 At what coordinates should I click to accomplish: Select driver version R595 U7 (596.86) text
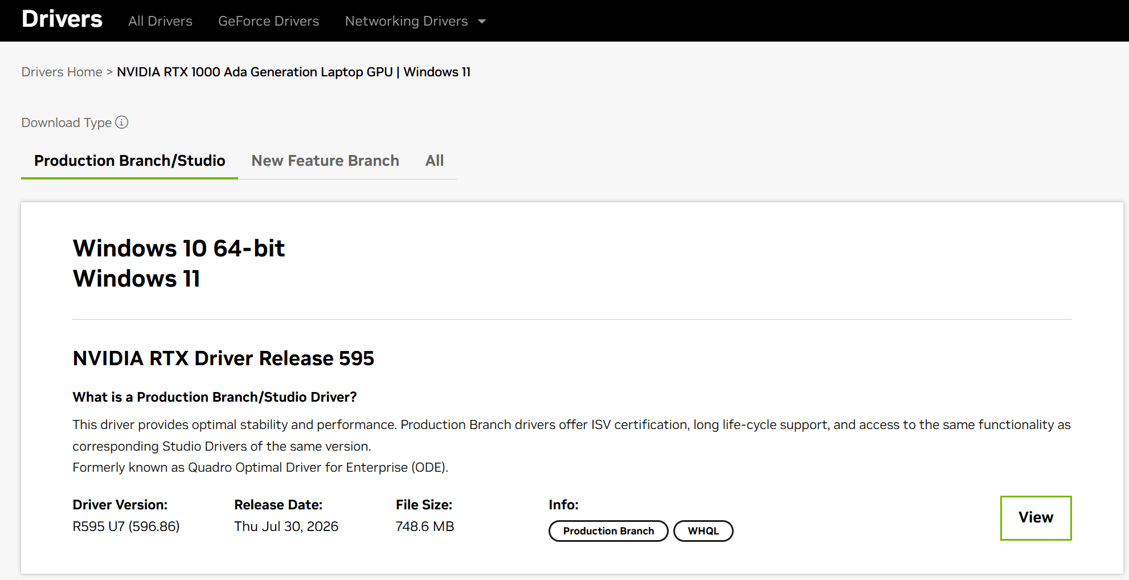[126, 526]
